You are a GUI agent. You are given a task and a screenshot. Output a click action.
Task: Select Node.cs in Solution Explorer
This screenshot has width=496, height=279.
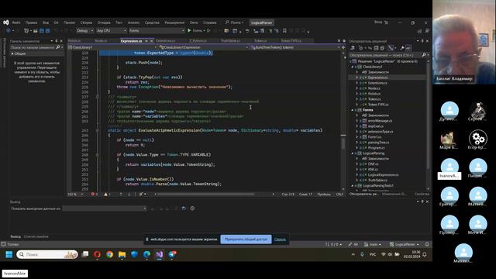[x=374, y=88]
